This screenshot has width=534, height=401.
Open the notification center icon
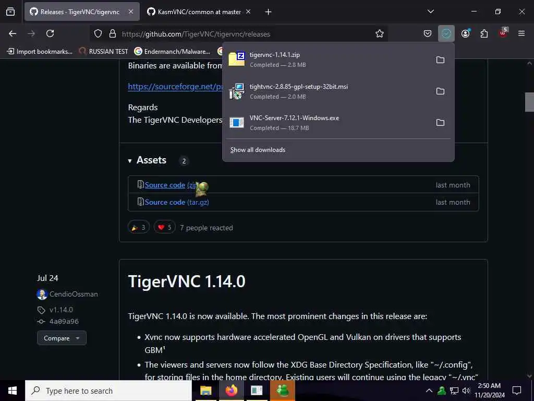517,391
